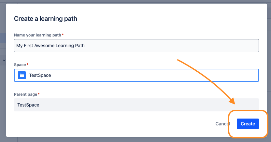Open the Space selector dropdown
Screen dimensions: 271x142
(136, 75)
